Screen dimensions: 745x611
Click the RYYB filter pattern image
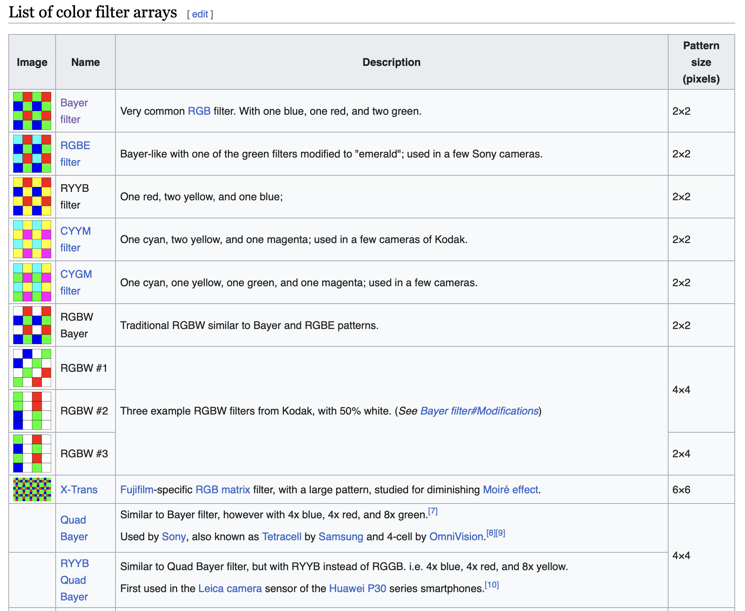point(32,196)
